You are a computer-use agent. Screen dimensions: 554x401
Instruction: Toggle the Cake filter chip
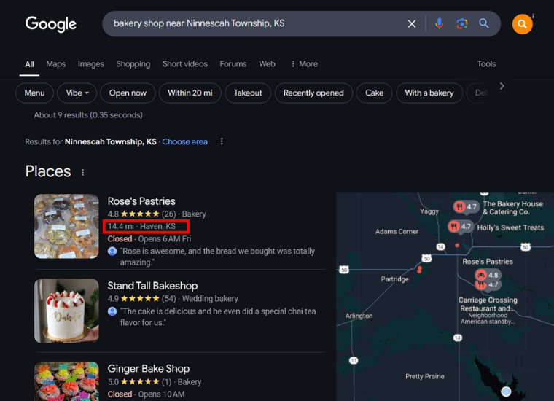coord(374,93)
